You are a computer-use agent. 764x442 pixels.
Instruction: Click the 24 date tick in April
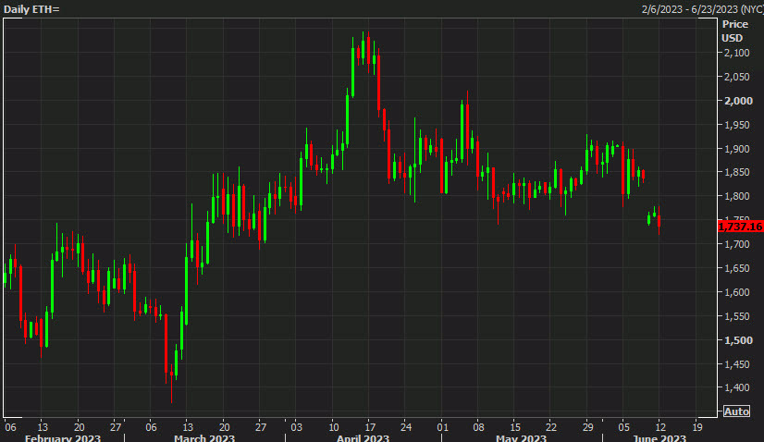(x=405, y=427)
